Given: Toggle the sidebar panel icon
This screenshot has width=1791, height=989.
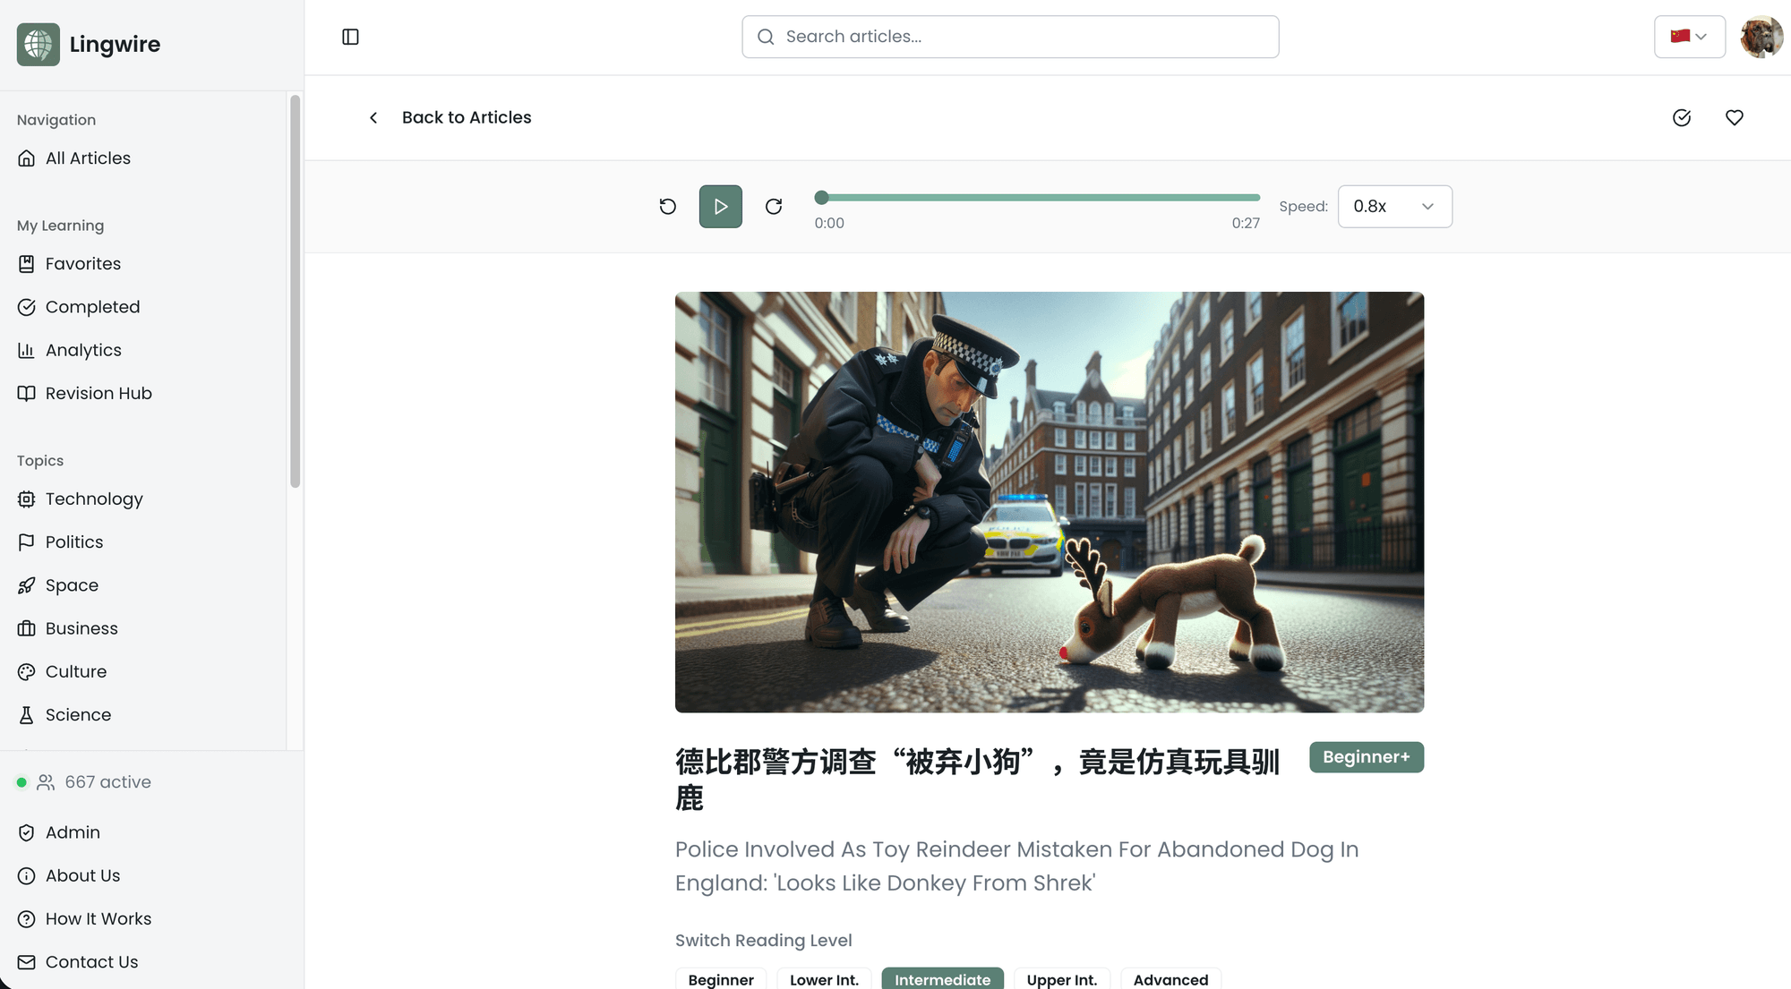Looking at the screenshot, I should [350, 37].
